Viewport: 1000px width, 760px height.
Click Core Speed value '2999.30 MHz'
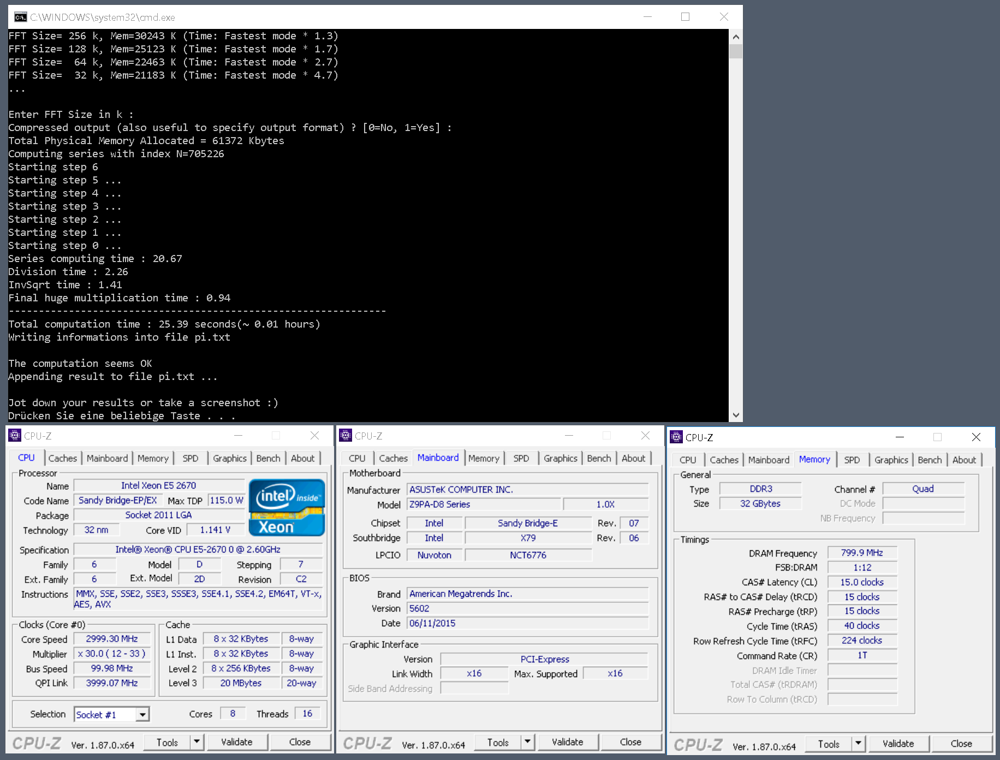click(x=112, y=639)
